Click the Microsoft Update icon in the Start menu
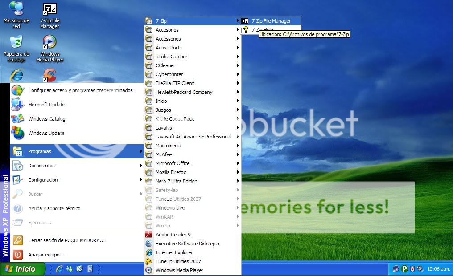Image resolution: width=453 pixels, height=276 pixels. point(17,105)
